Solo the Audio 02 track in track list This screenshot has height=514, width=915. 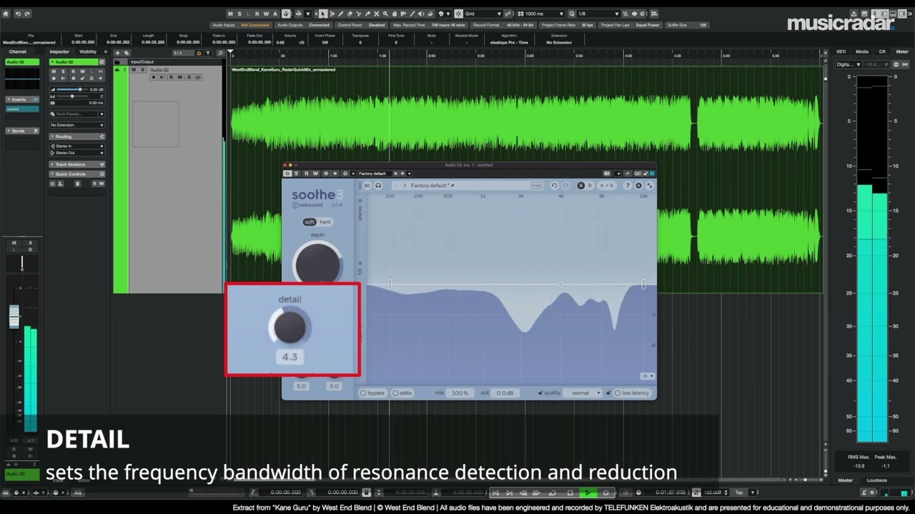[x=142, y=70]
